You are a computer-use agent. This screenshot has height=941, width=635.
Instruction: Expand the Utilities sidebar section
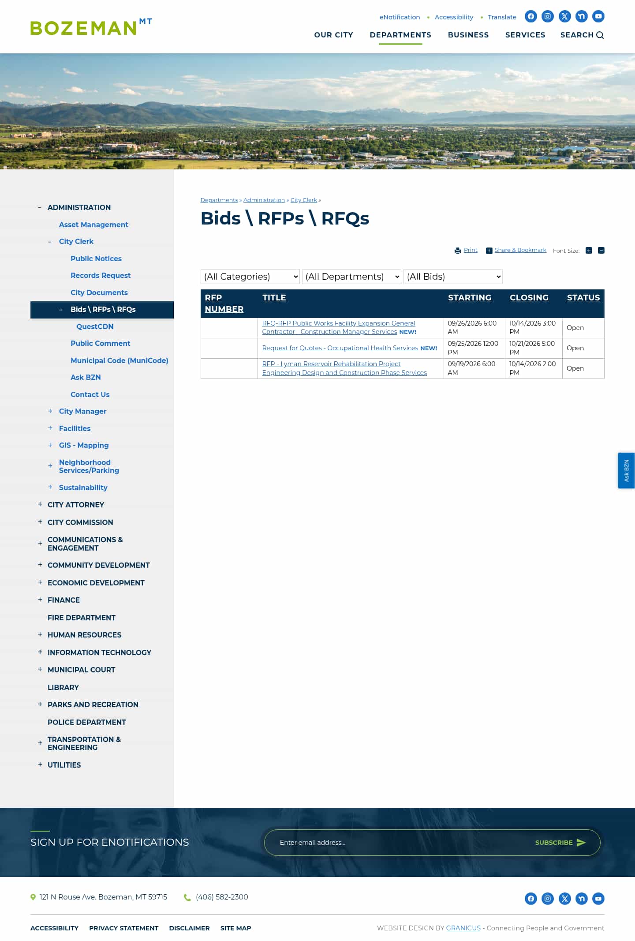[x=40, y=765]
